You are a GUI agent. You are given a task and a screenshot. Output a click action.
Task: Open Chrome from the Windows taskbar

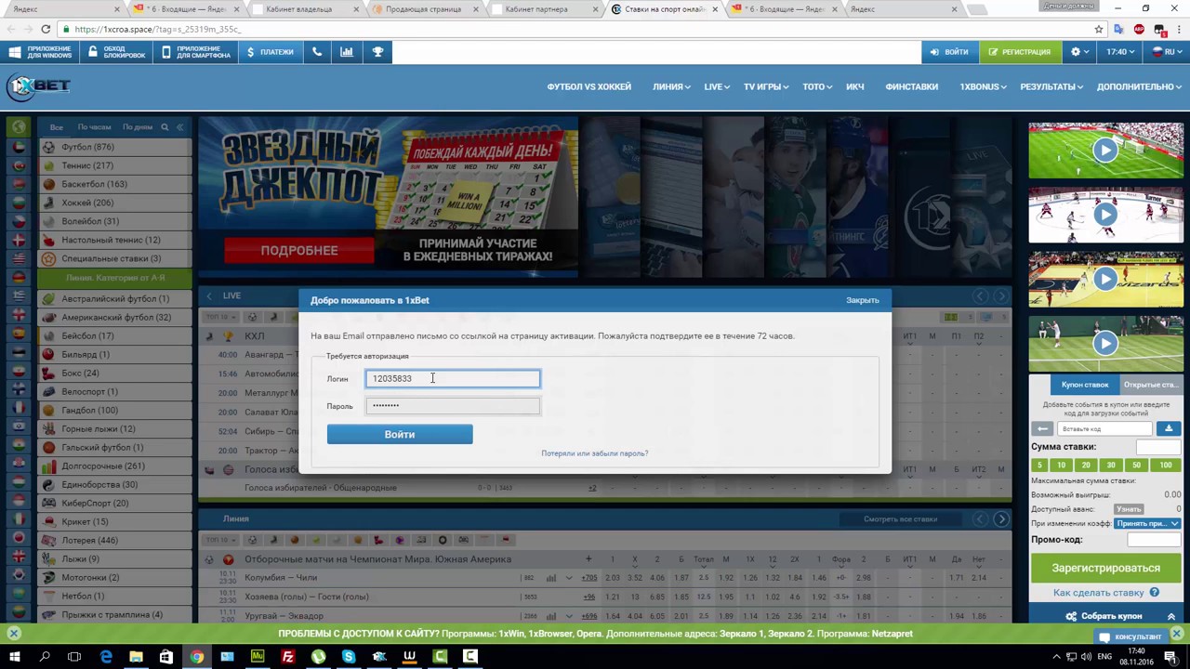[196, 657]
